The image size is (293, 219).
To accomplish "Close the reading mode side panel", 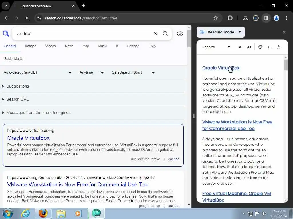I will coord(284,32).
